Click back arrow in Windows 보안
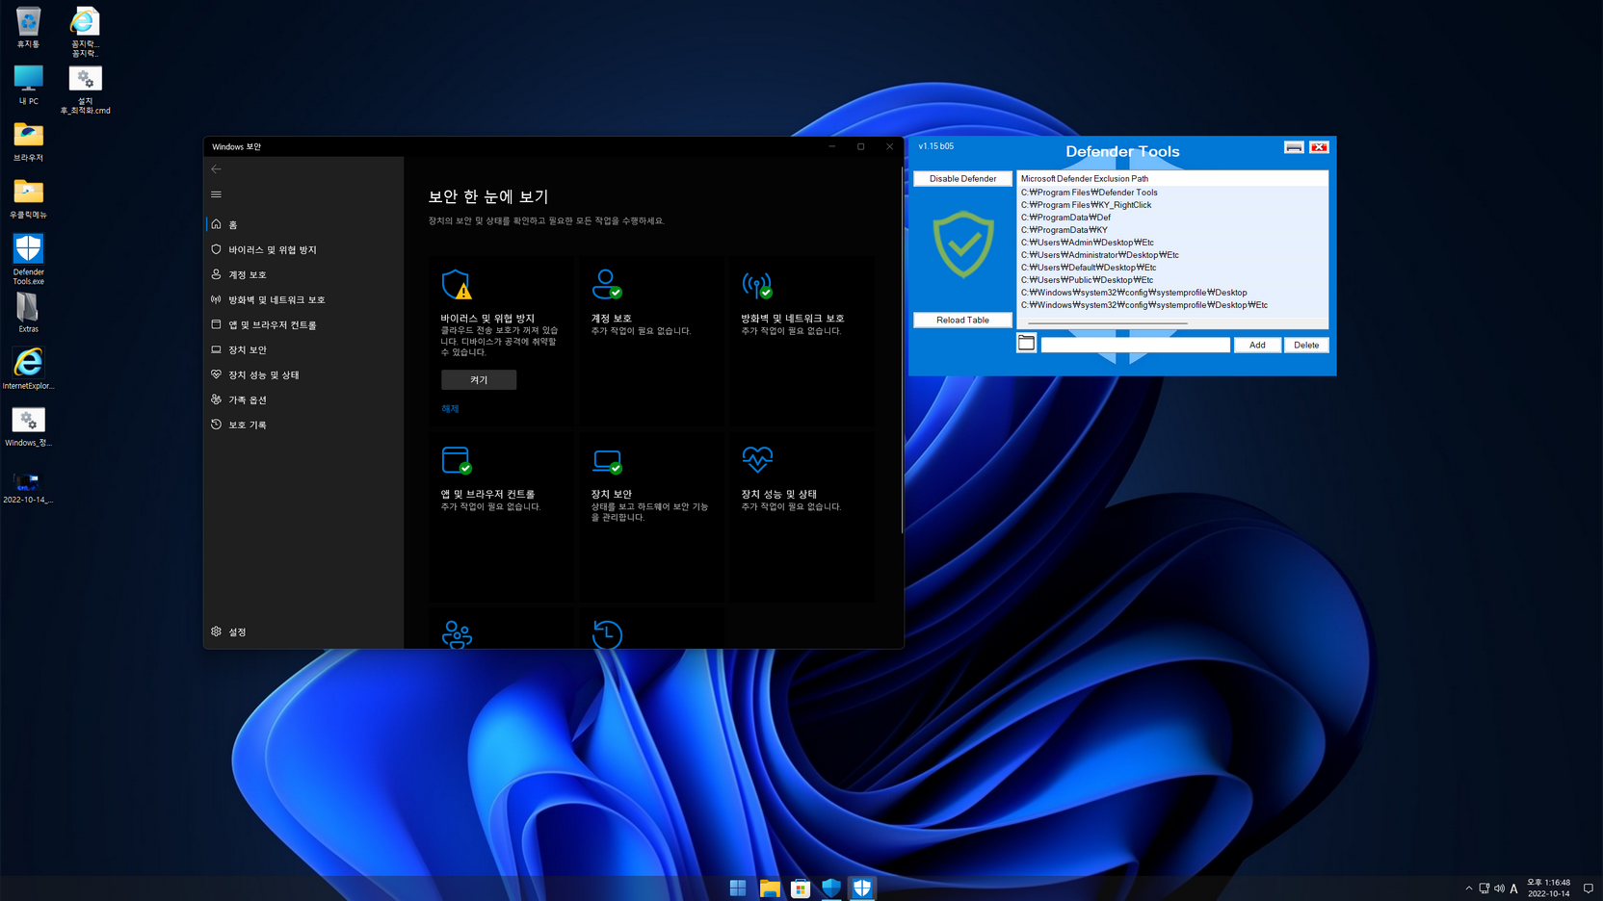The image size is (1603, 901). [216, 168]
